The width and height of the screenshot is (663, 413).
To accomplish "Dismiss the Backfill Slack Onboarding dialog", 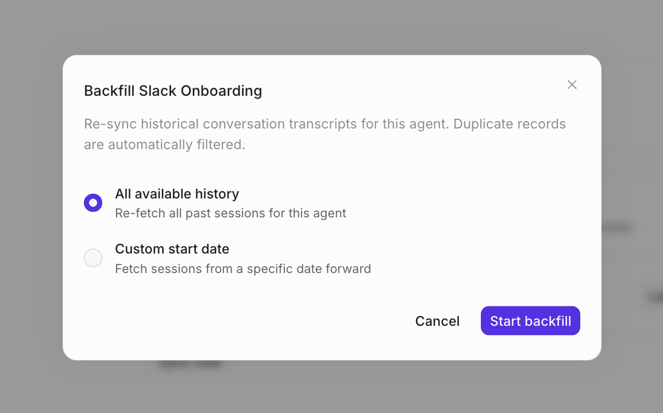I will point(572,84).
